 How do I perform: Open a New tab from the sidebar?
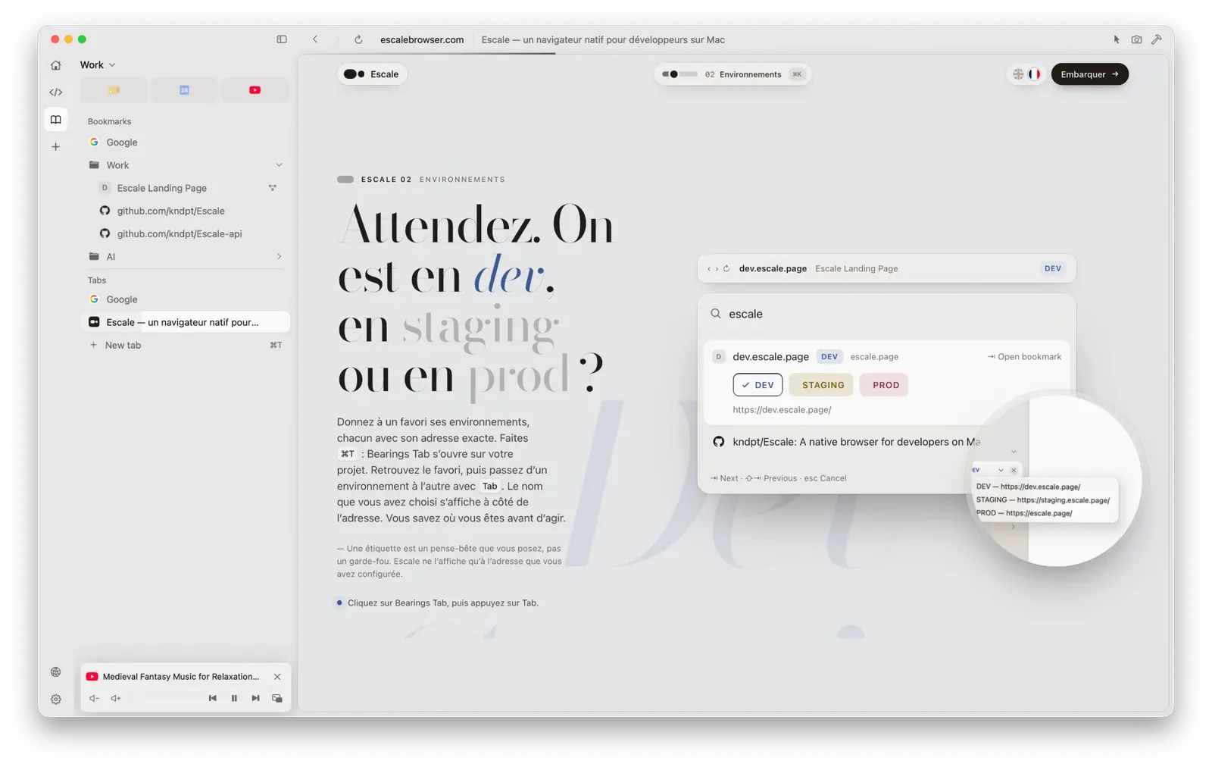(x=184, y=346)
